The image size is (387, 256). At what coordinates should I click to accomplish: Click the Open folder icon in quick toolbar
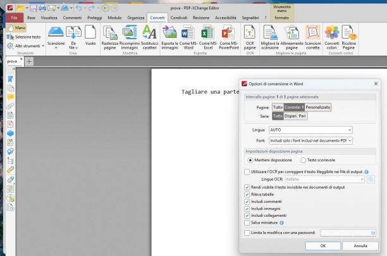[x=20, y=8]
